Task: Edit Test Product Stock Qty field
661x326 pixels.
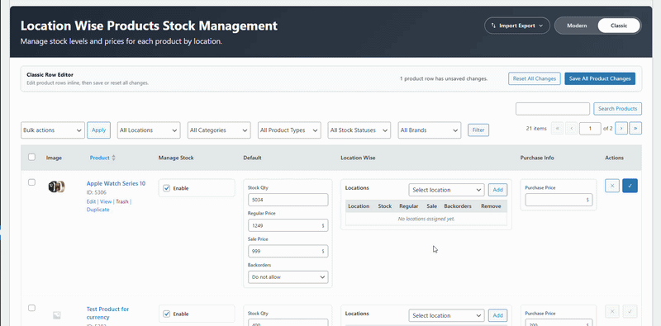Action: pos(288,324)
